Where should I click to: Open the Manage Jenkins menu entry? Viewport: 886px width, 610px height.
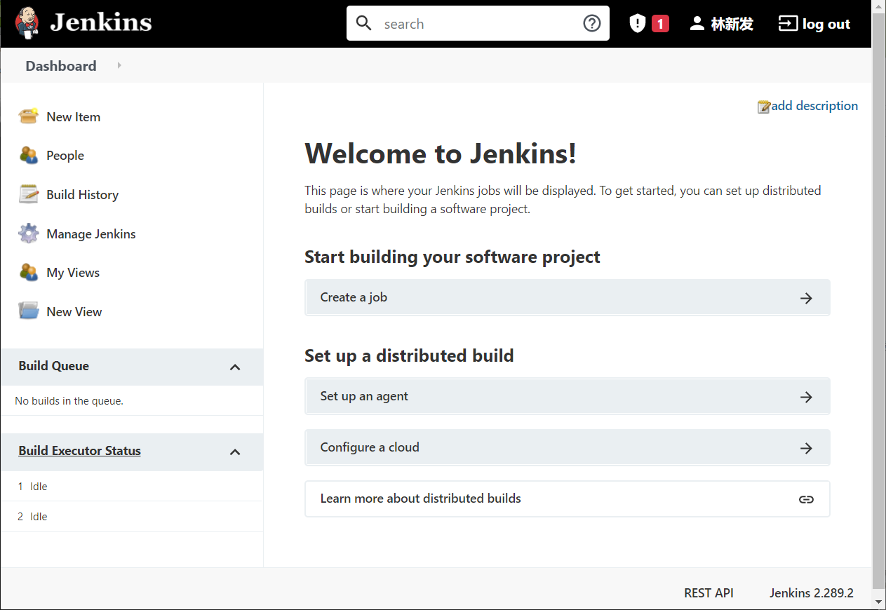point(91,234)
